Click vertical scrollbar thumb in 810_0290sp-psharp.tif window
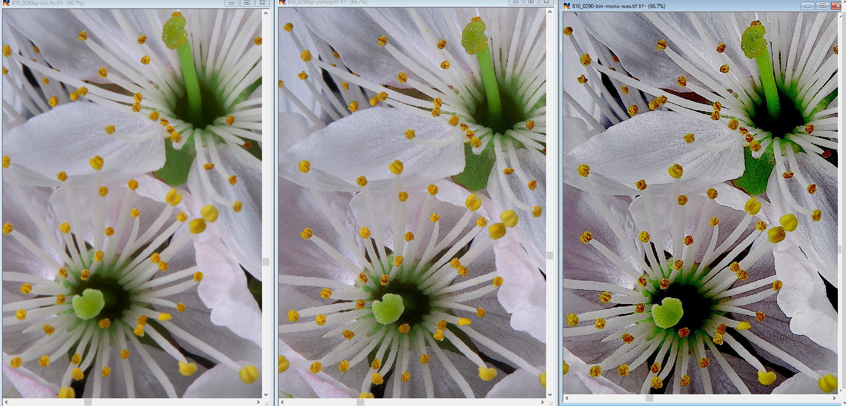 [x=550, y=255]
